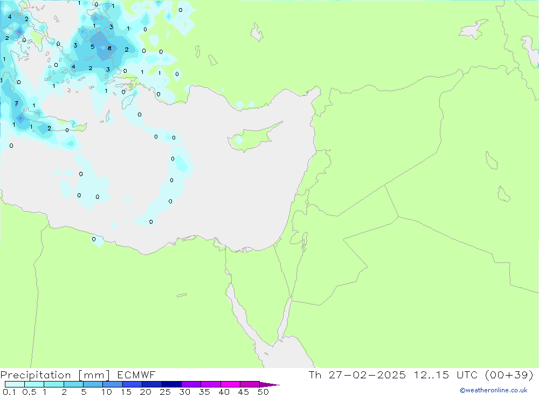Click the '40' legend scale label
539x395 pixels.
[x=224, y=392]
